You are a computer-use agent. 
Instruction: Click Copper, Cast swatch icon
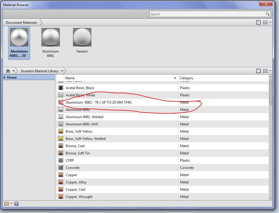61,189
